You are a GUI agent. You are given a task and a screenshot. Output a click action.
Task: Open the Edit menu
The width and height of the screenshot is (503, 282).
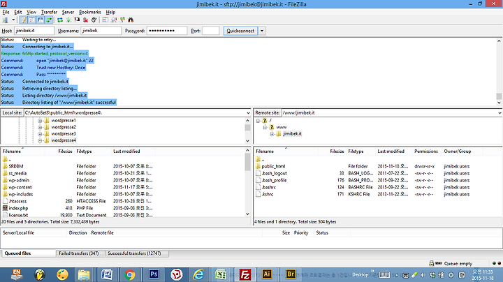pos(18,12)
